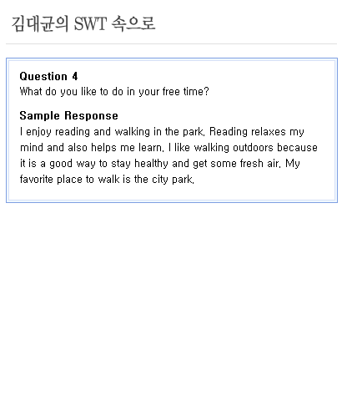The width and height of the screenshot is (342, 401).
Task: Click the Sample Response heading
Action: tap(69, 115)
